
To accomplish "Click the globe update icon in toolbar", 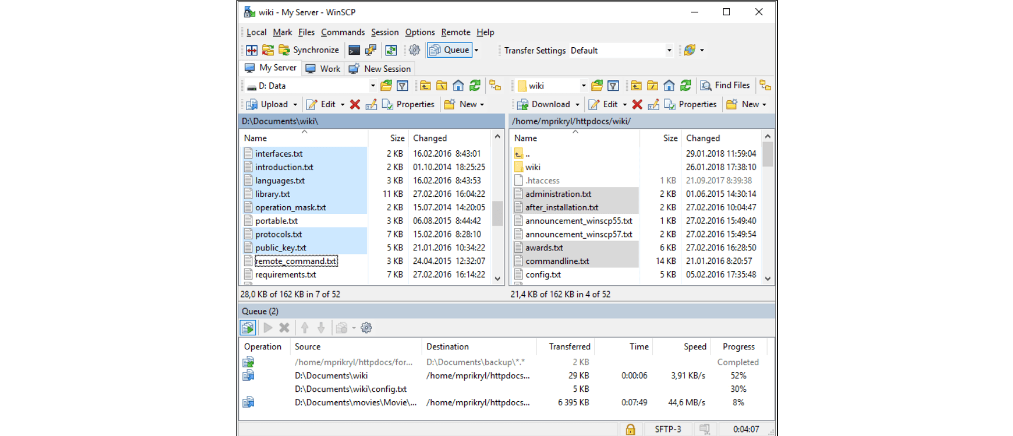I will tap(690, 50).
